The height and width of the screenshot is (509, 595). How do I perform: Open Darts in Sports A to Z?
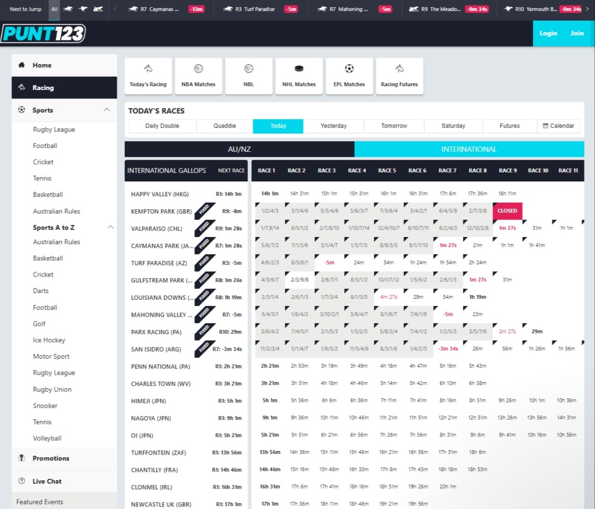pos(41,291)
